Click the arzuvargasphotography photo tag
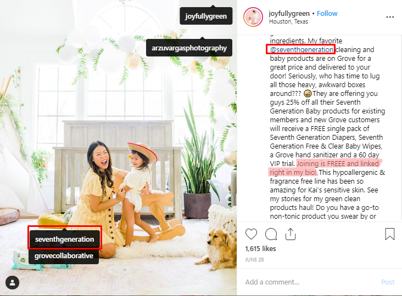Viewport: 402px width, 296px height. pos(189,48)
